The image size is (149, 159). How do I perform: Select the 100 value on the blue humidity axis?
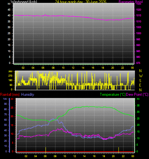coord(5,99)
